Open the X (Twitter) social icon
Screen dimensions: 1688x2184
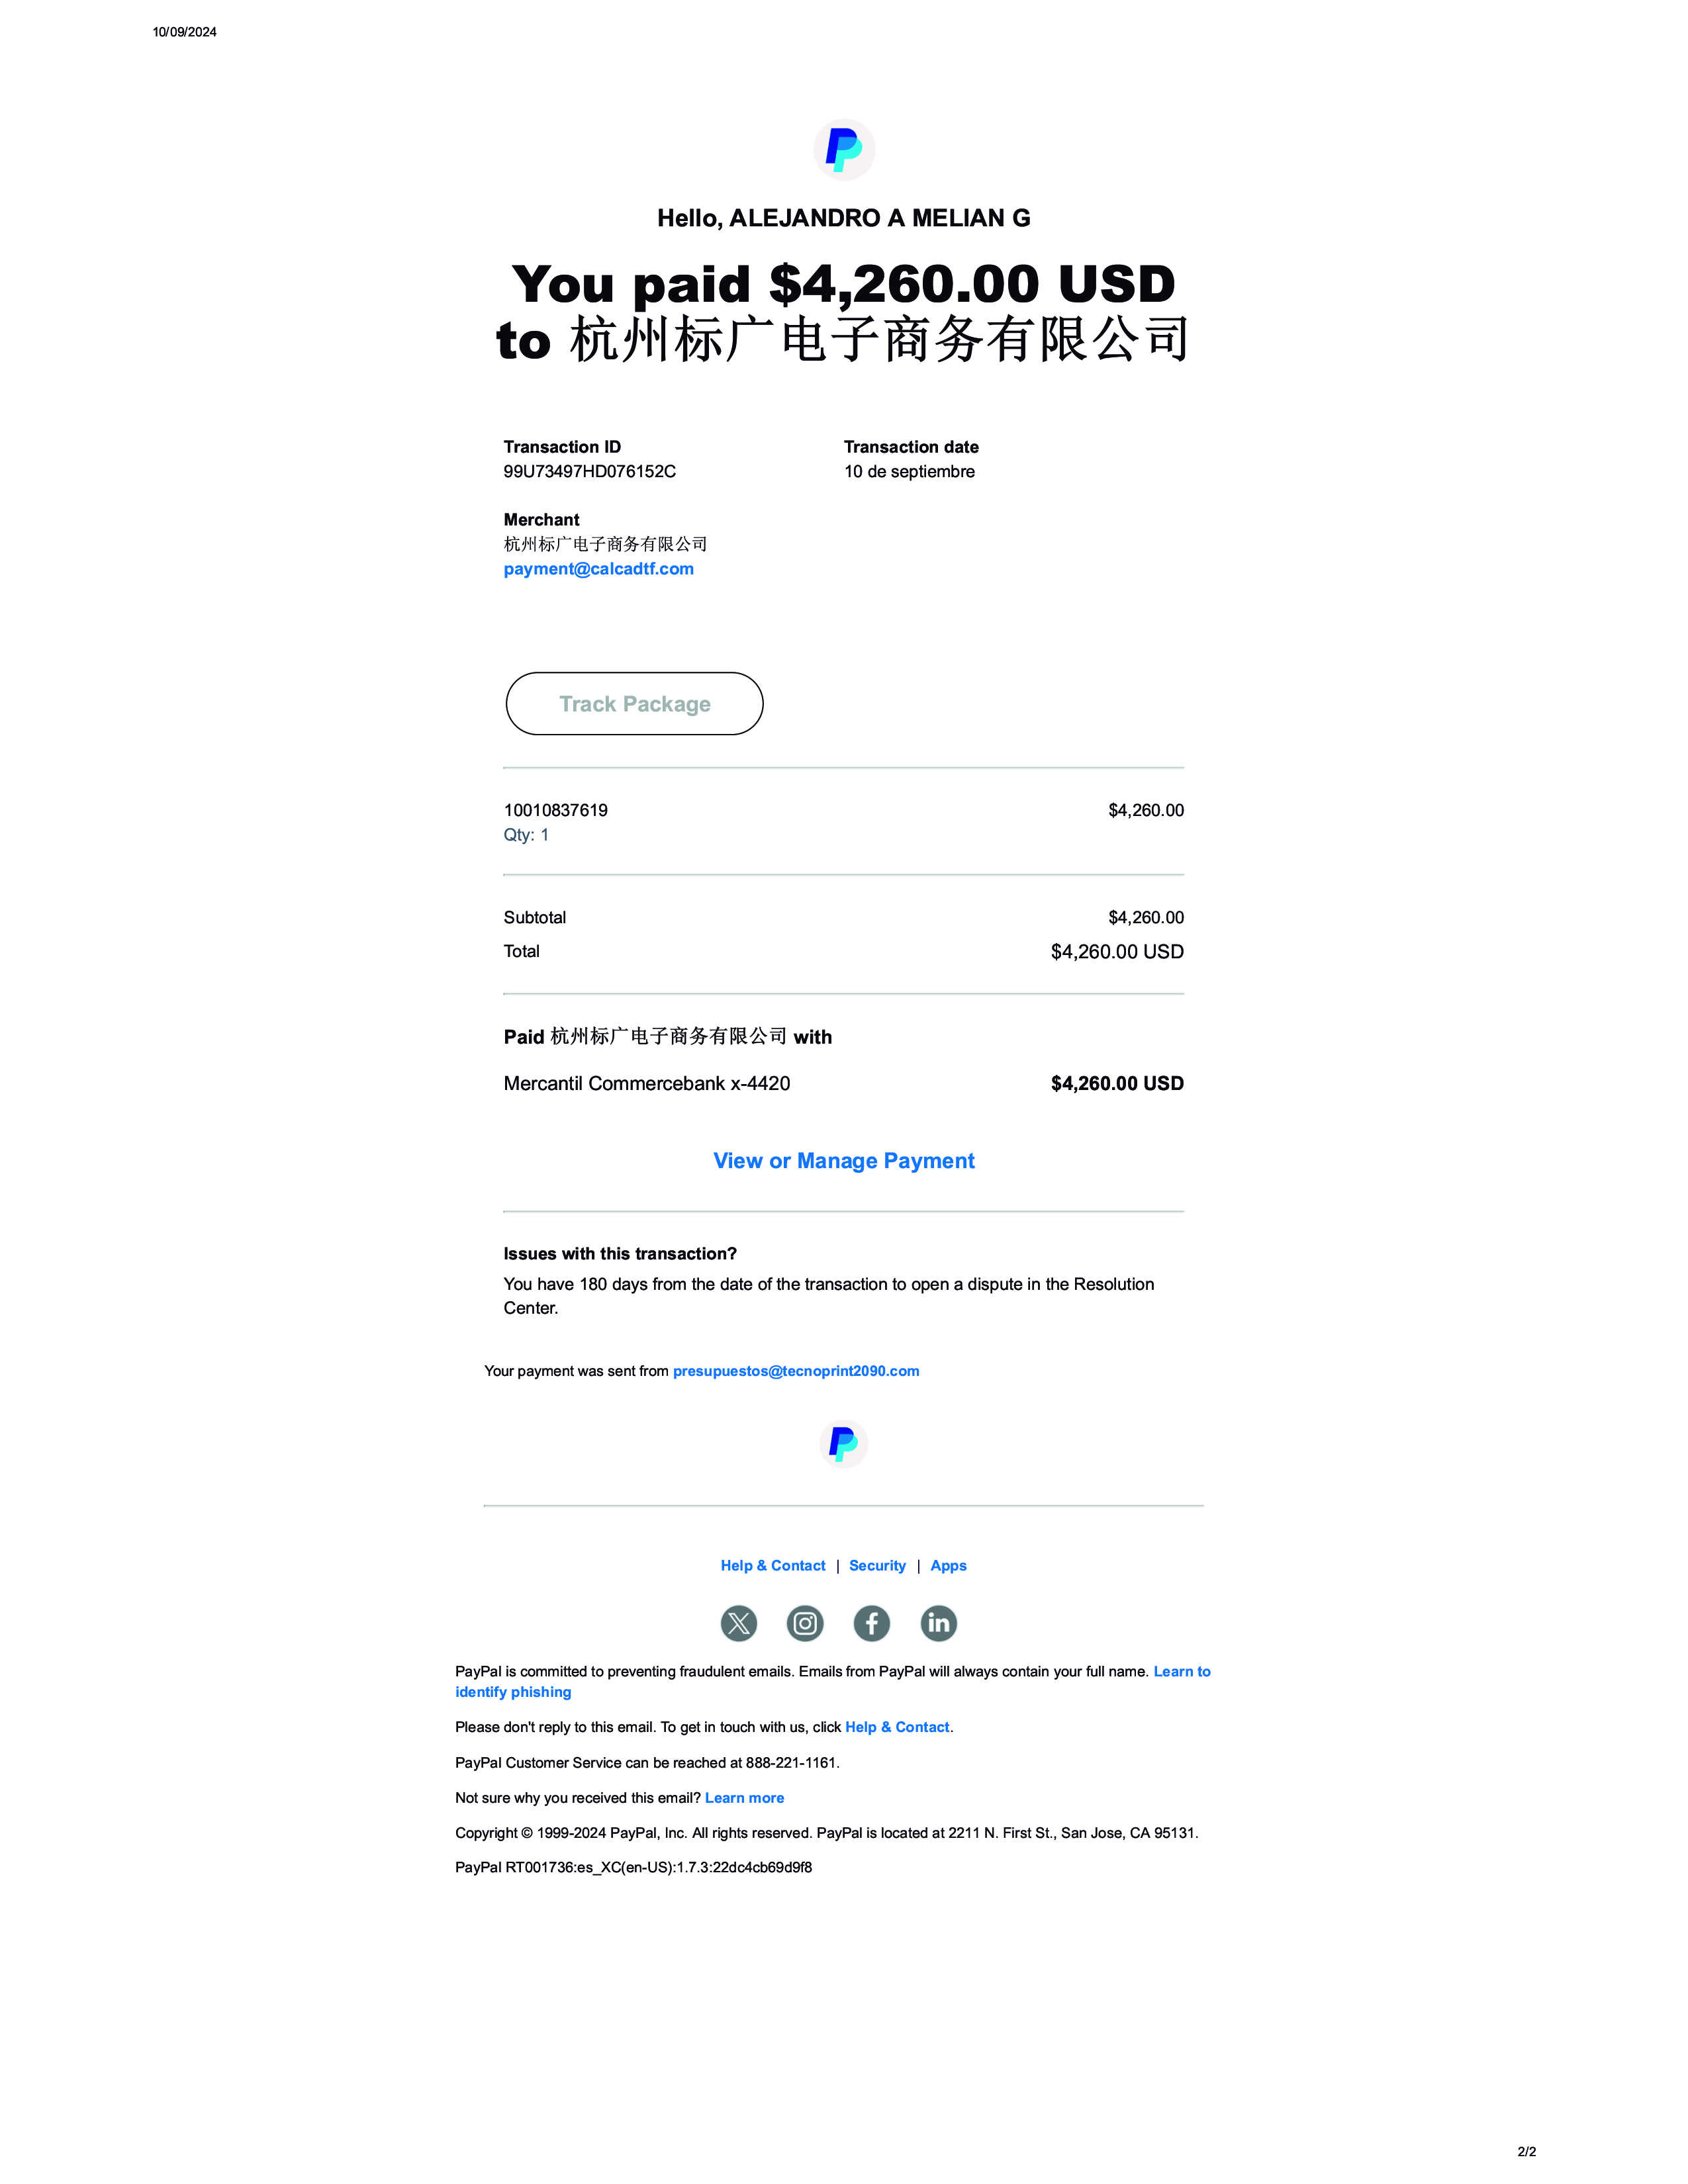pos(739,1623)
